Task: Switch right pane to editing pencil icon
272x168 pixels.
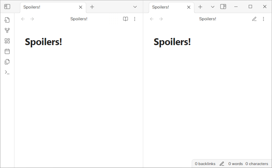Action: (254, 19)
